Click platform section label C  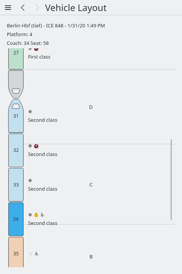(x=91, y=185)
